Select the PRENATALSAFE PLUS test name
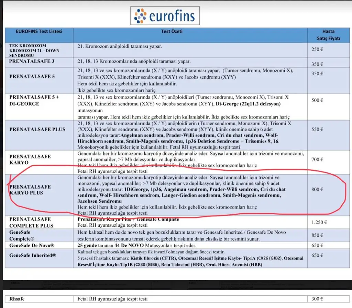The height and width of the screenshot is (308, 352). coord(37,129)
